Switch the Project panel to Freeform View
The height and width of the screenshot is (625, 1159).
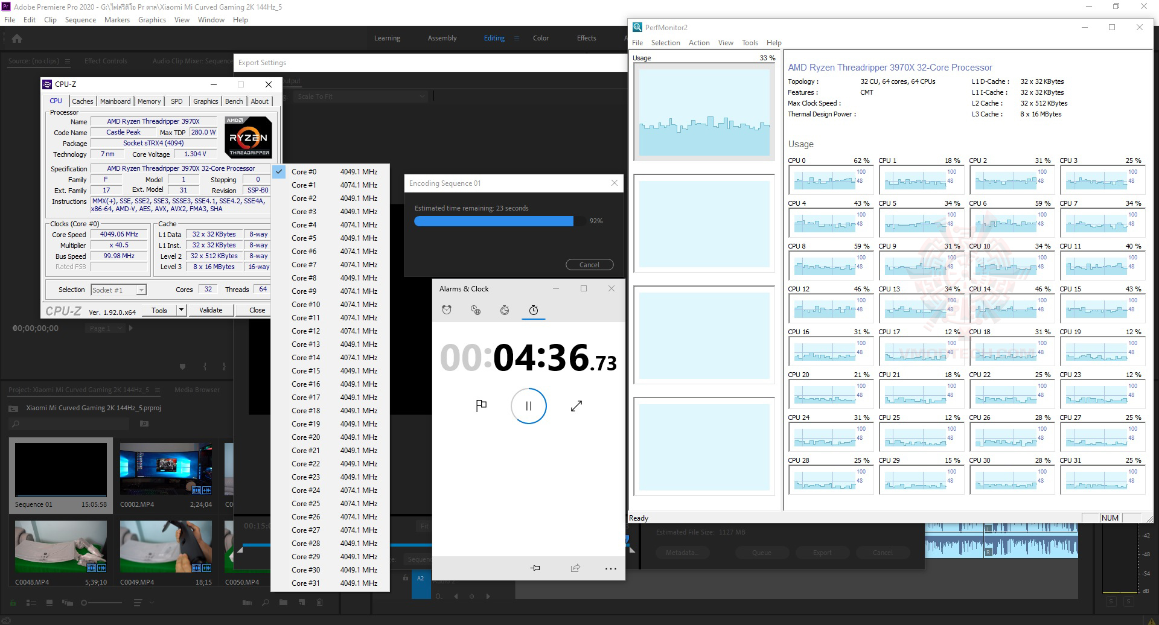[67, 603]
